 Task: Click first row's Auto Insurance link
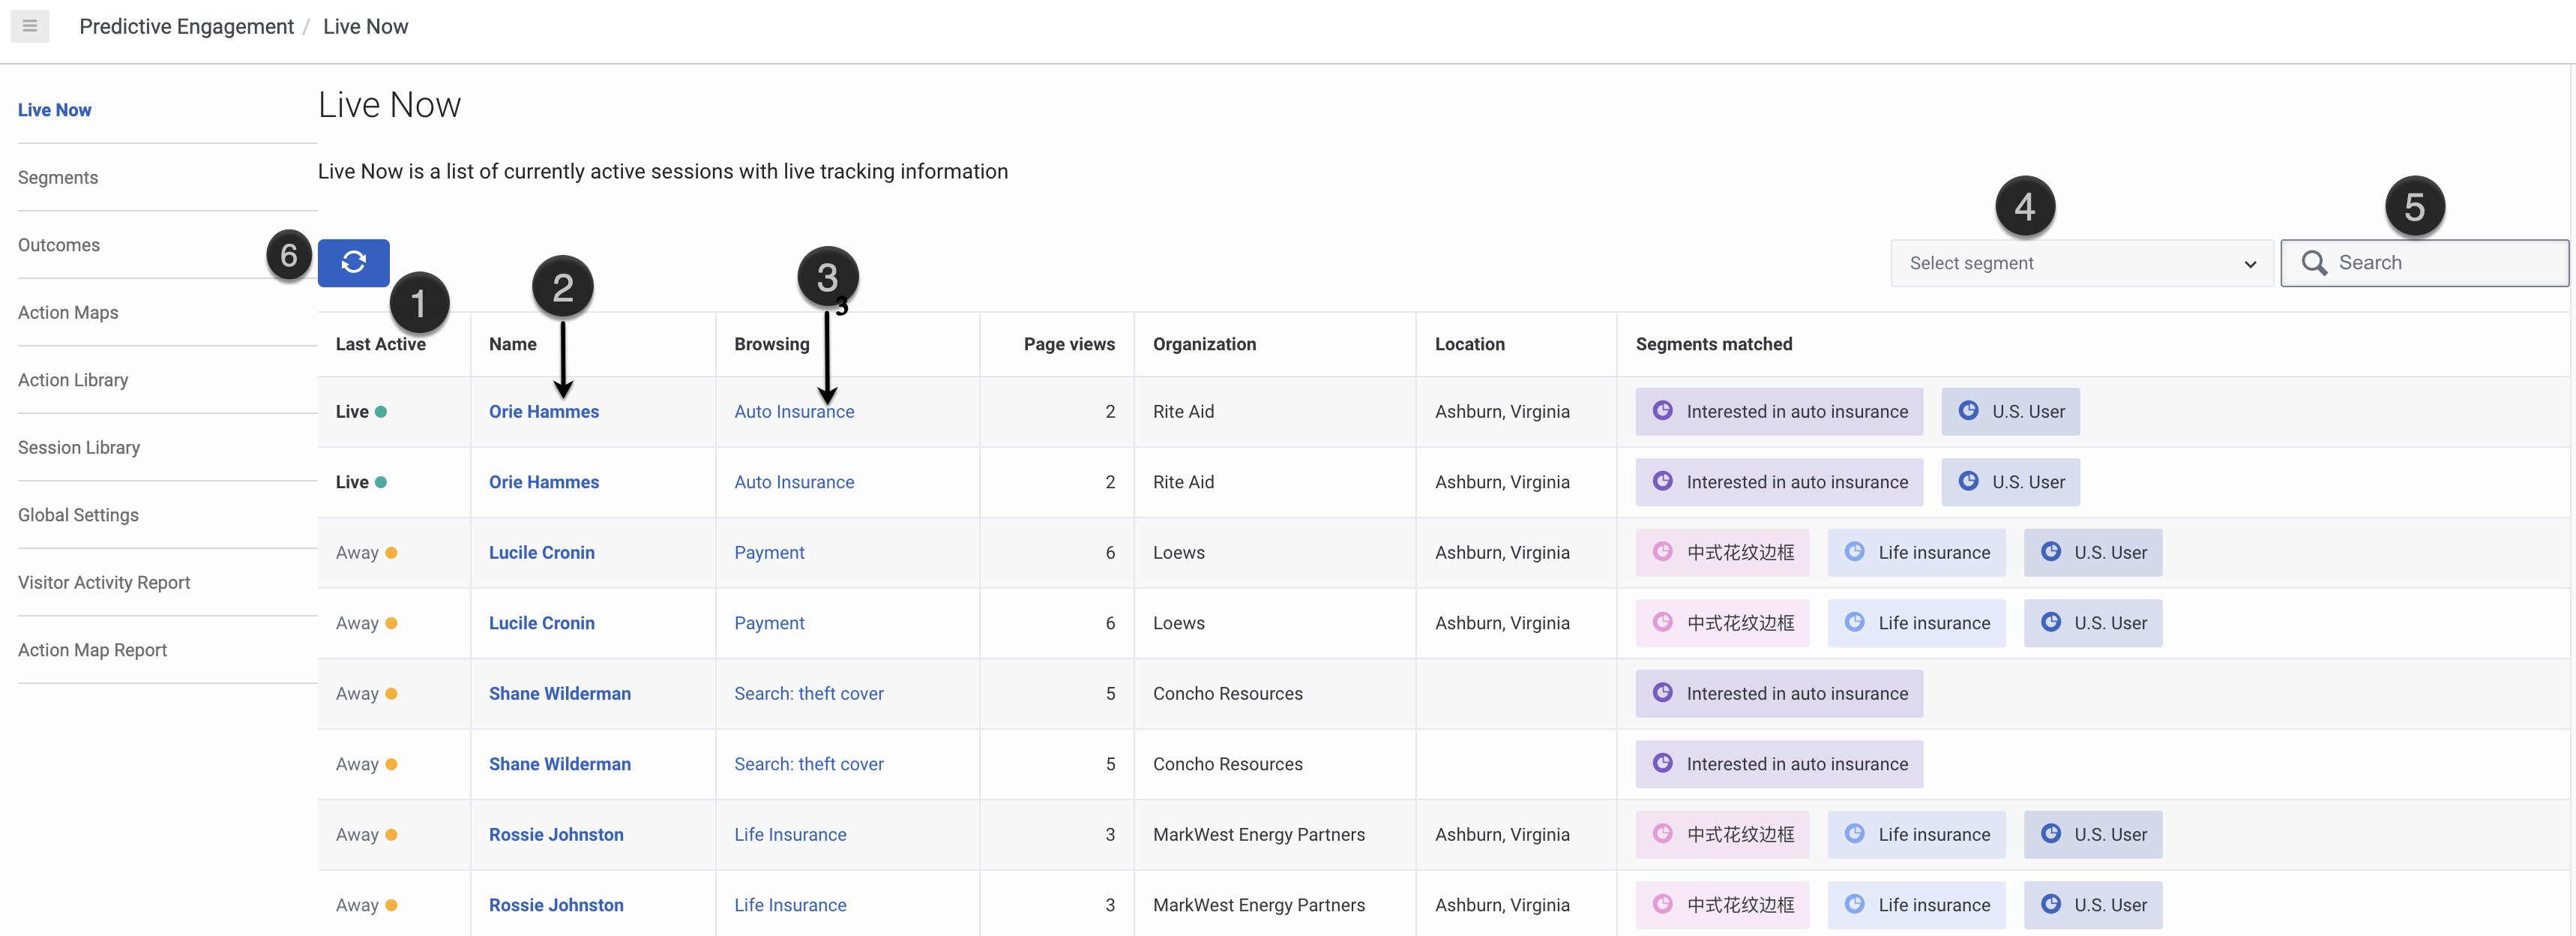tap(794, 411)
